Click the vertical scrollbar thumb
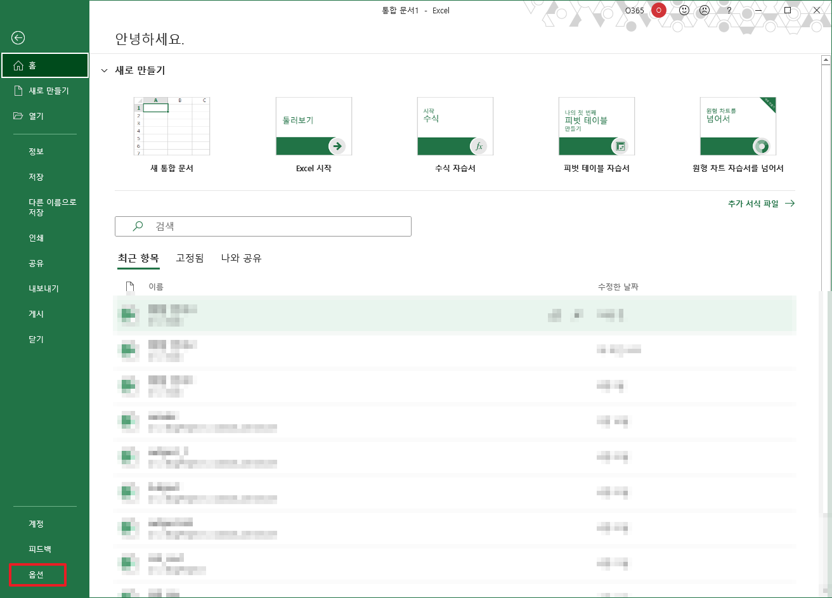The width and height of the screenshot is (832, 598). point(826,178)
